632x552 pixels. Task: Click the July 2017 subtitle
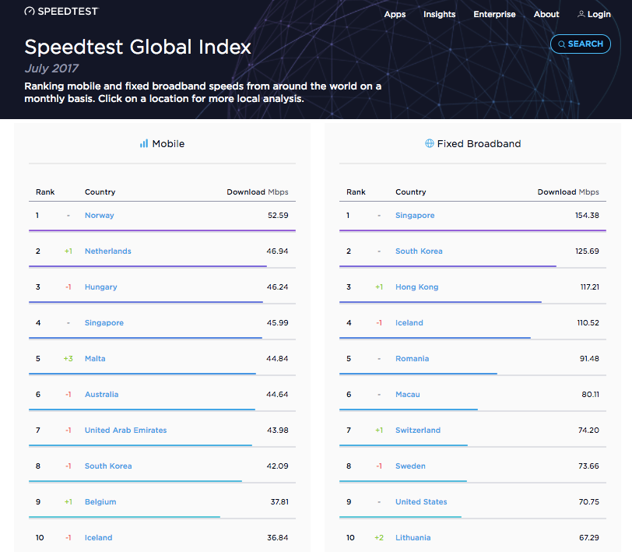(x=51, y=69)
